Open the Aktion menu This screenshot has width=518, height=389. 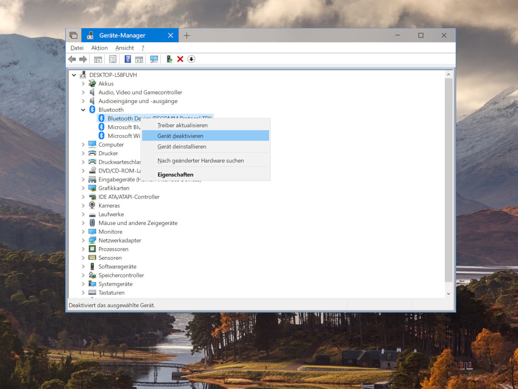tap(99, 48)
